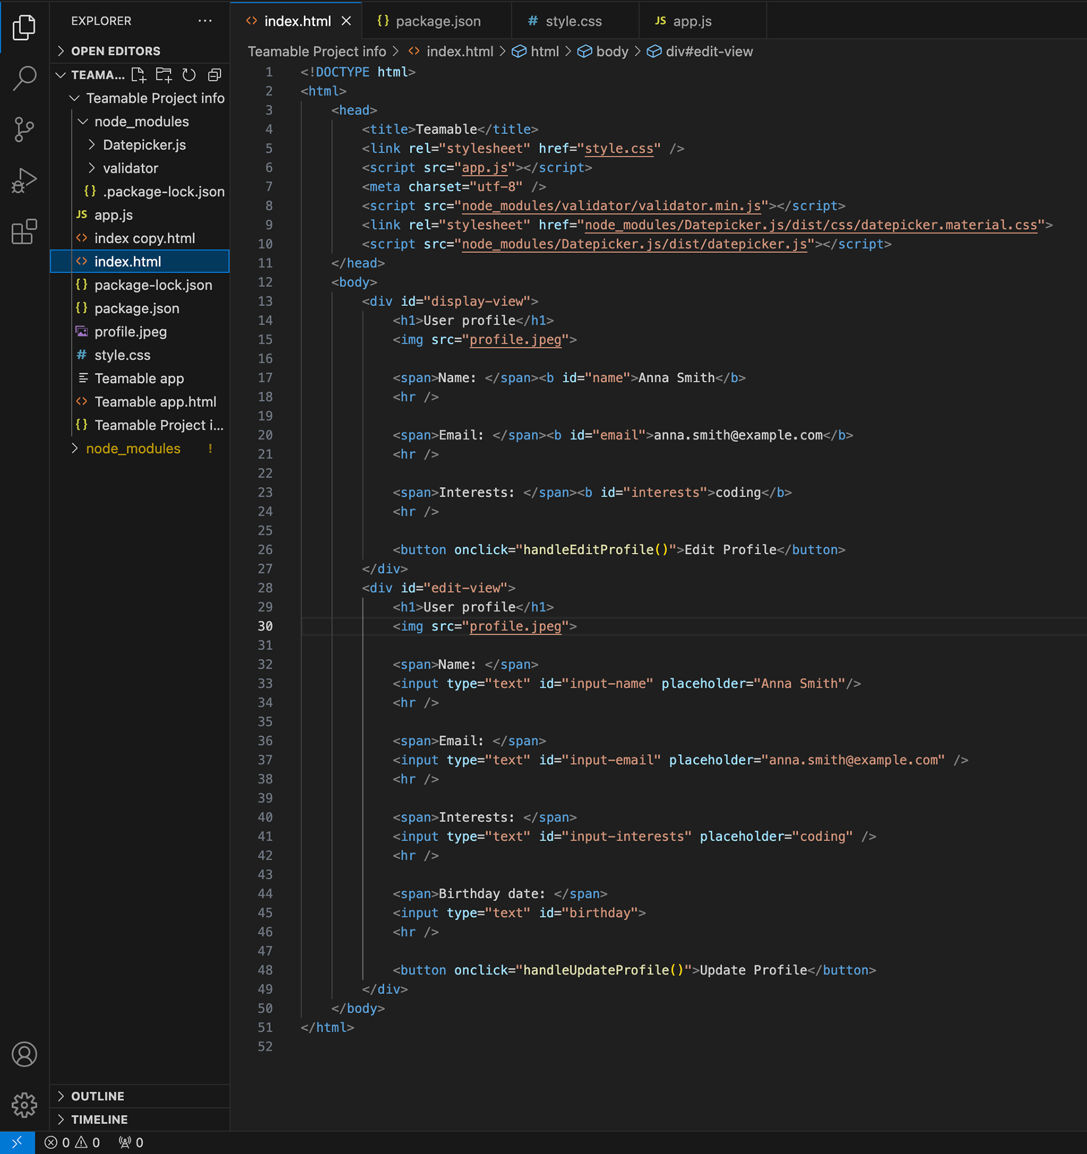Open the Source Control view icon
1087x1154 pixels.
pos(24,129)
